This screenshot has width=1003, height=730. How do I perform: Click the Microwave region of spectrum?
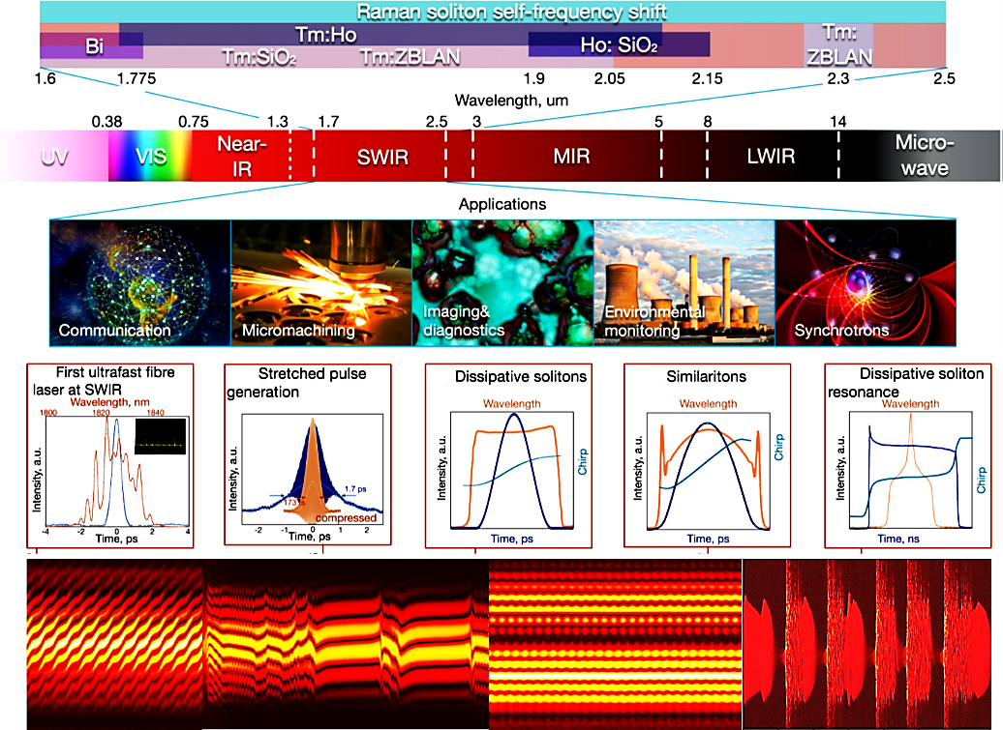click(922, 157)
